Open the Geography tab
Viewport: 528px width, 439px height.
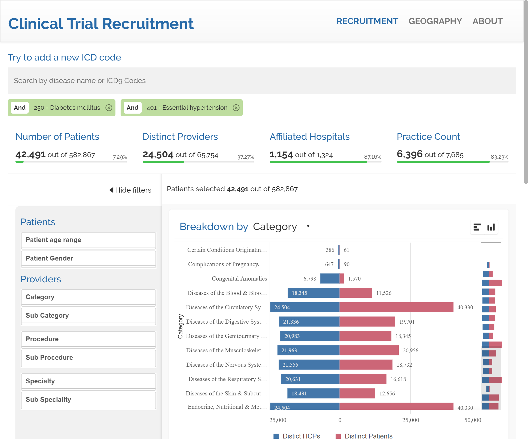point(435,21)
